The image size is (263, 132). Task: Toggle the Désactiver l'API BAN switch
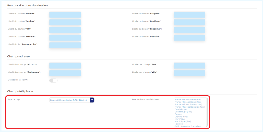click(x=53, y=81)
